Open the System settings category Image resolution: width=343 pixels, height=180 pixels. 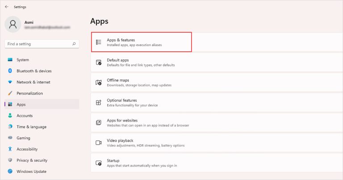coord(23,60)
